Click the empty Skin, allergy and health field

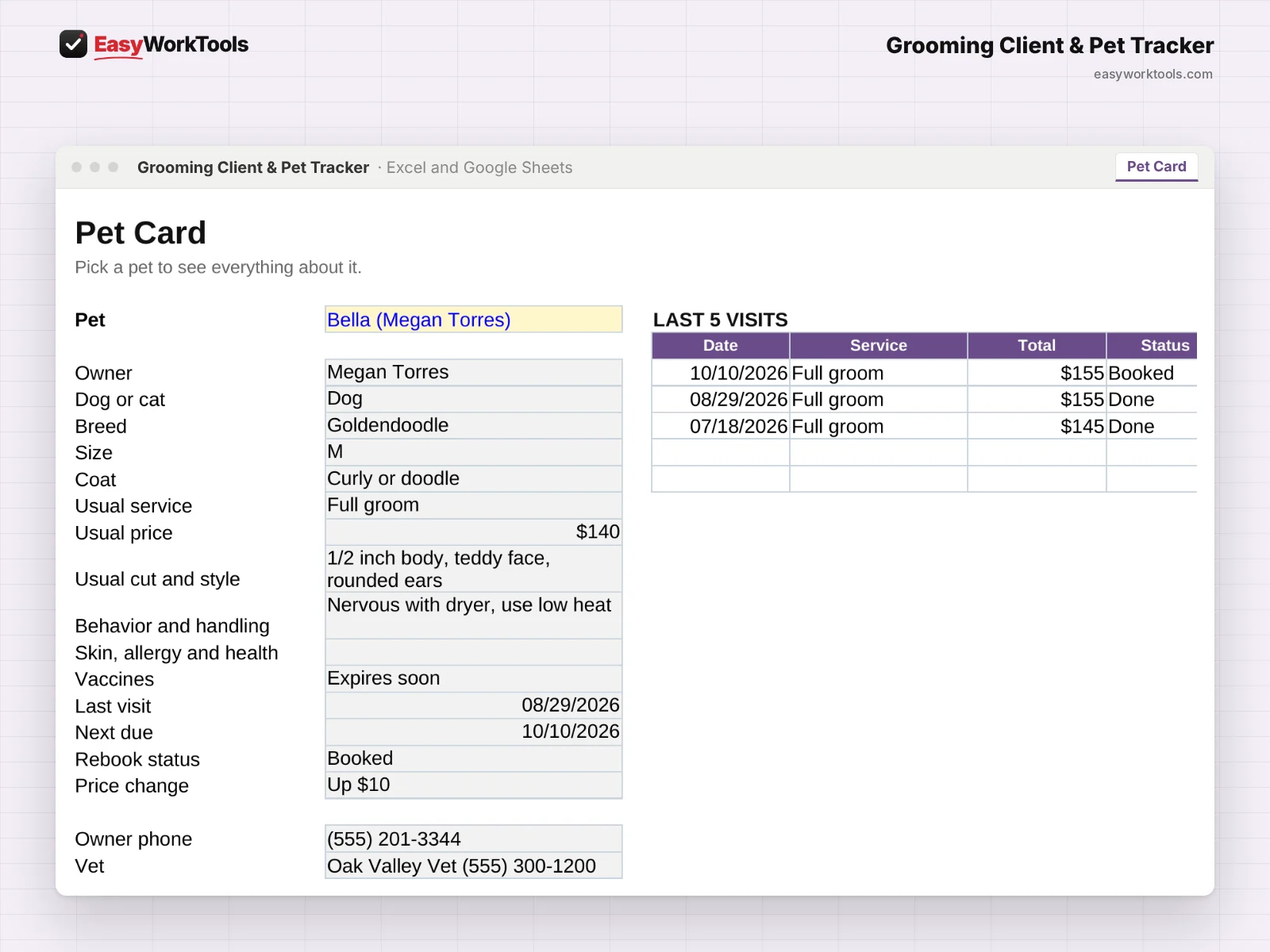pyautogui.click(x=474, y=652)
